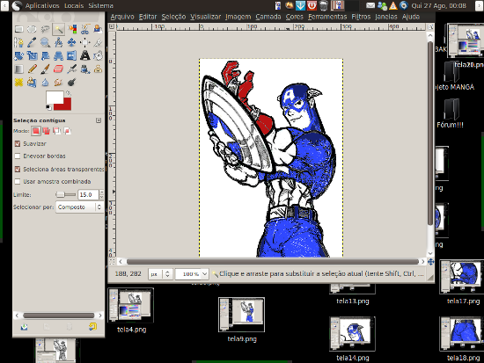Select the Blend gradient tool

[x=19, y=69]
